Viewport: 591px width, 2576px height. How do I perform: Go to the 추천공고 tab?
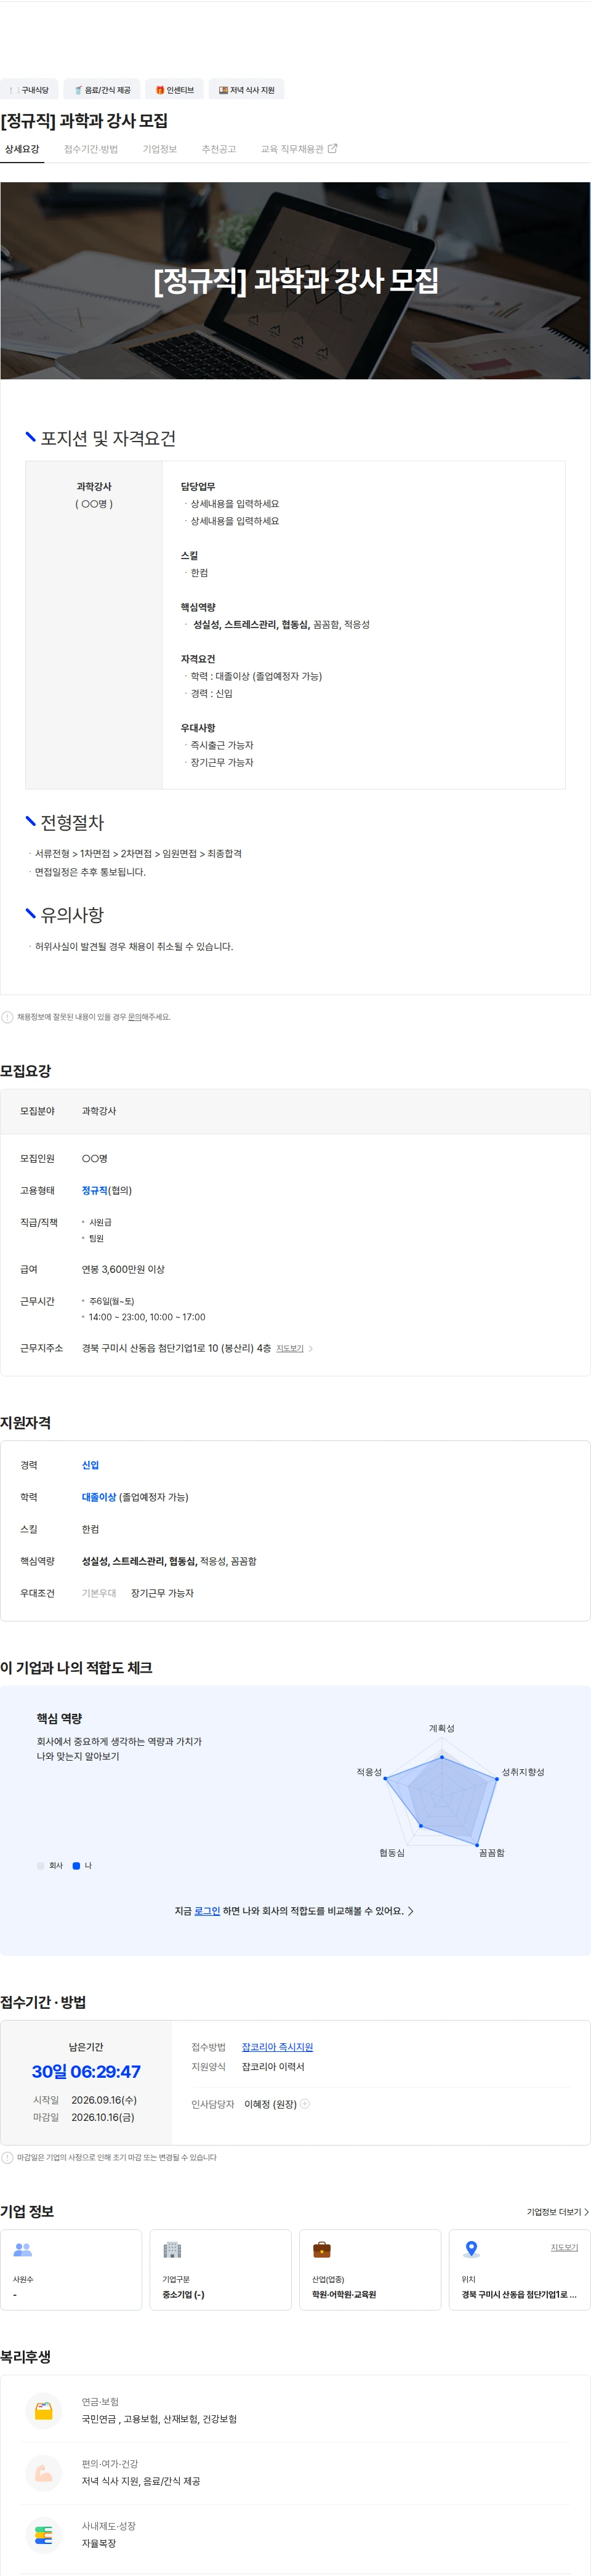[219, 149]
